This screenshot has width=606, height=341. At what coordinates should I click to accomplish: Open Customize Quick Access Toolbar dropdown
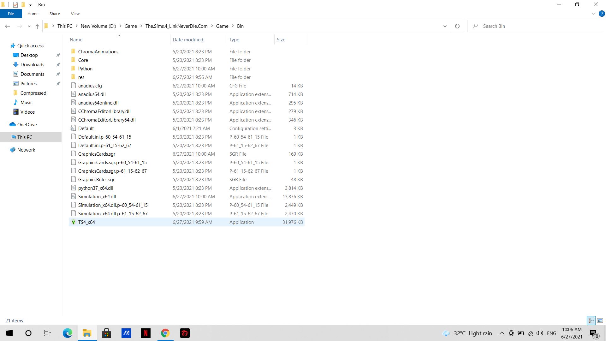pyautogui.click(x=30, y=5)
